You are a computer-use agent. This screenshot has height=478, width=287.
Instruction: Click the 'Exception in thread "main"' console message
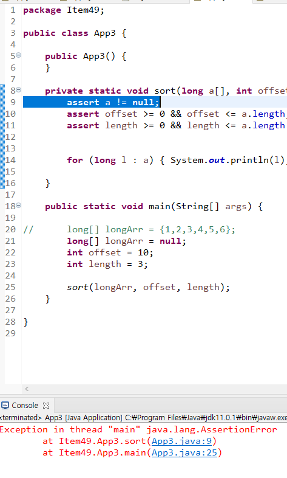pyautogui.click(x=138, y=429)
